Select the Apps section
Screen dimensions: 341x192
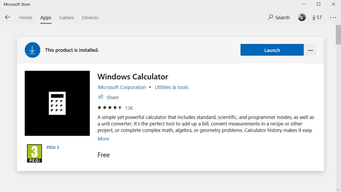(46, 17)
